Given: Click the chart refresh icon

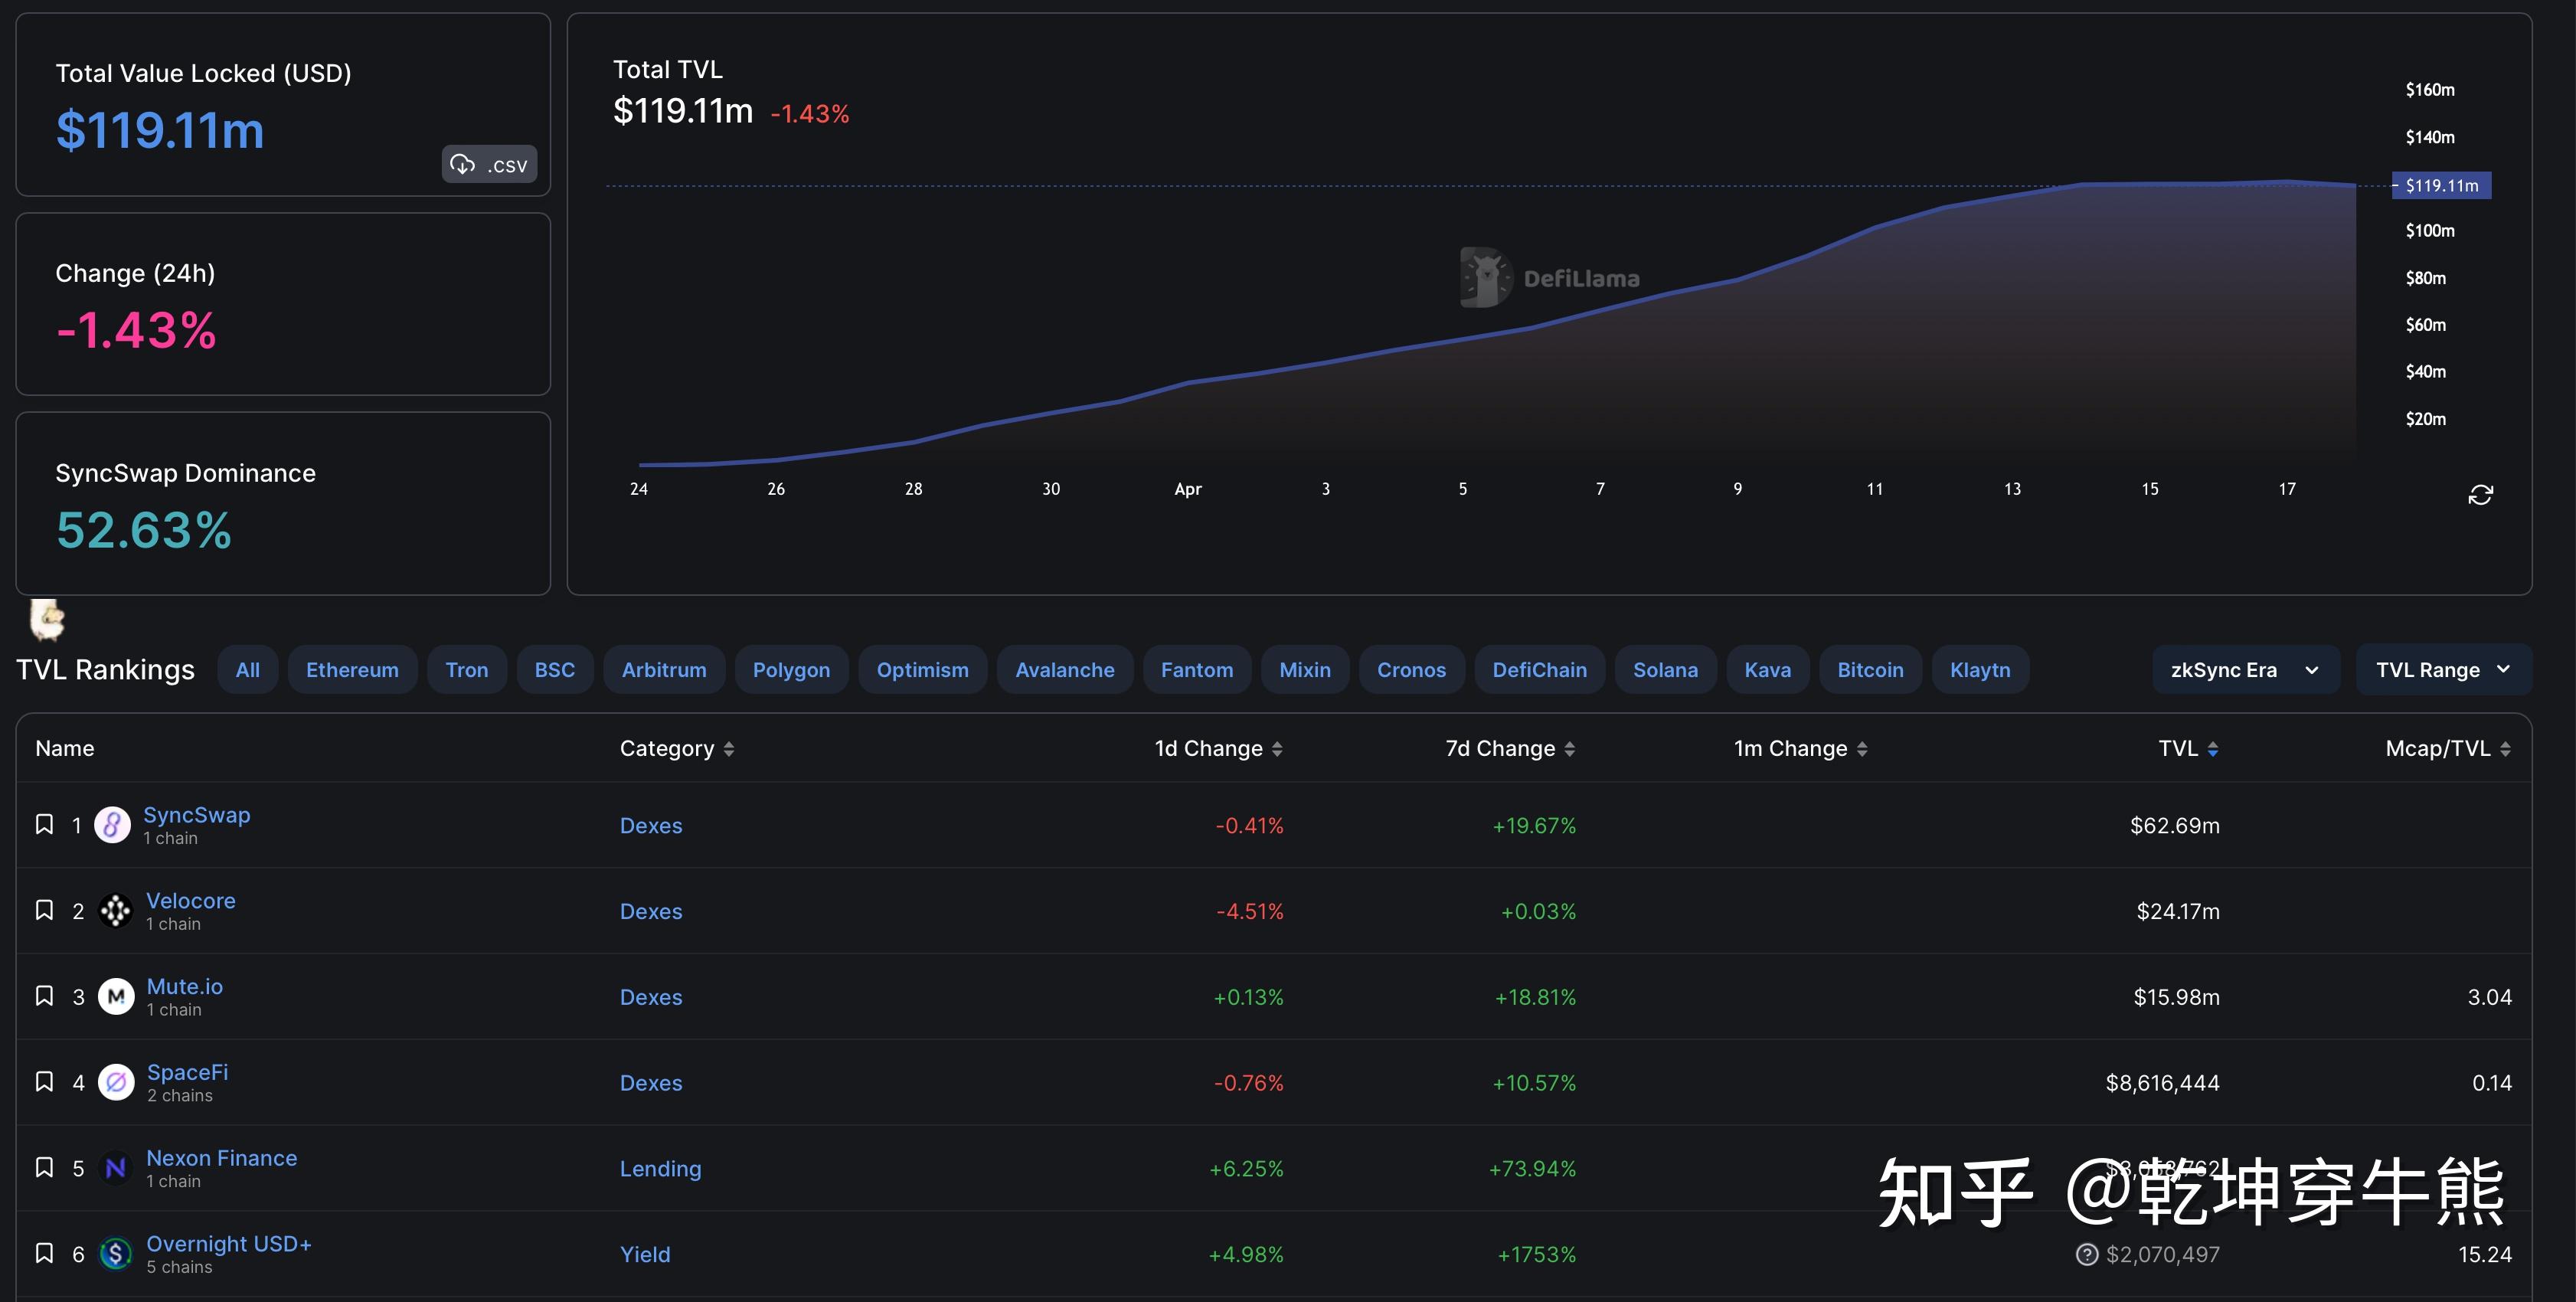Looking at the screenshot, I should (x=2480, y=494).
